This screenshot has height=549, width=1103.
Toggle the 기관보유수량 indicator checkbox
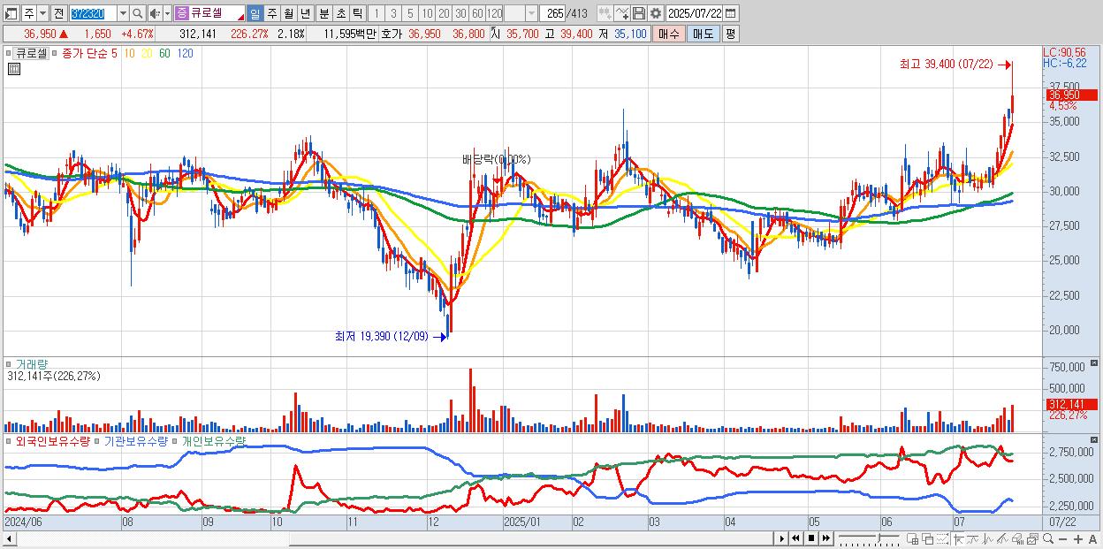coord(96,440)
